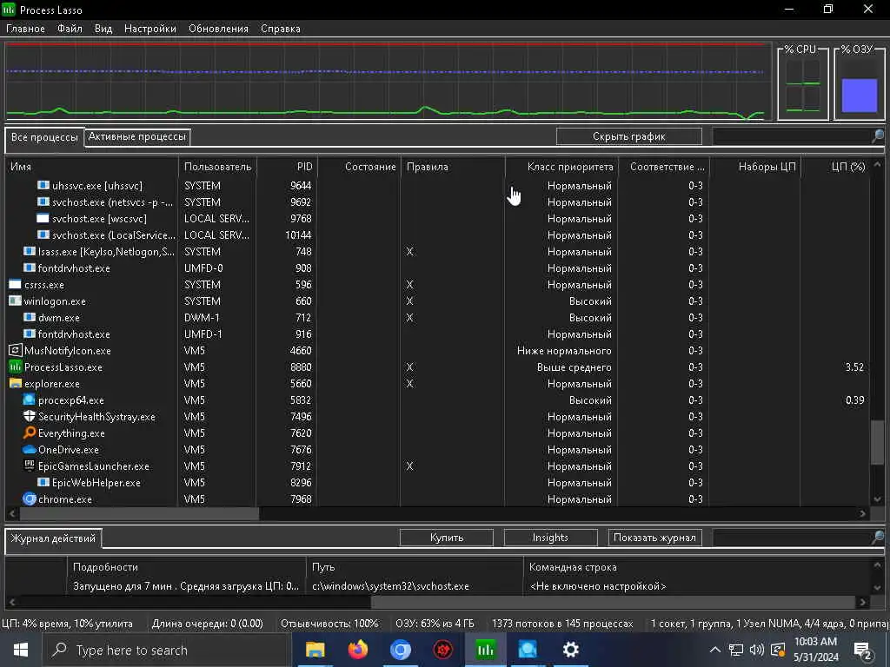Click the Process Lasso taskbar icon

[x=485, y=650]
